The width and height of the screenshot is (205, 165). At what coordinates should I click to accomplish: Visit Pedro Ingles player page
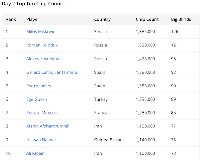(38, 86)
